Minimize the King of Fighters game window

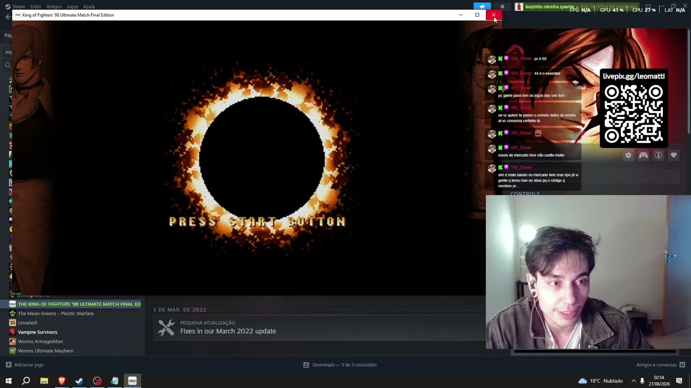[x=461, y=15]
